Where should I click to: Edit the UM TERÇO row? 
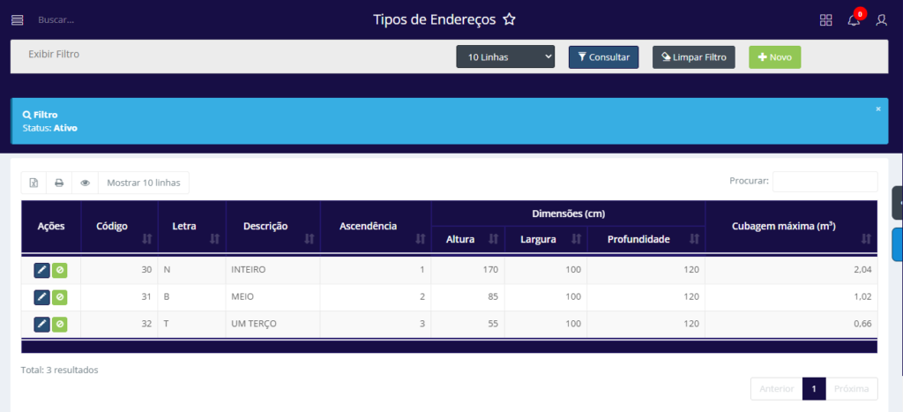click(41, 325)
